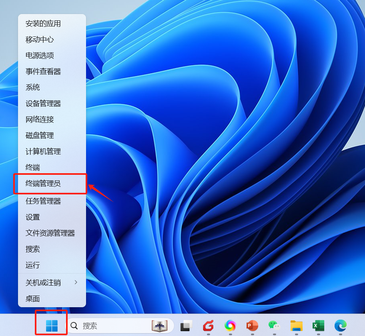Choose 网络连接 in the menu
Image resolution: width=365 pixels, height=336 pixels.
(52, 119)
